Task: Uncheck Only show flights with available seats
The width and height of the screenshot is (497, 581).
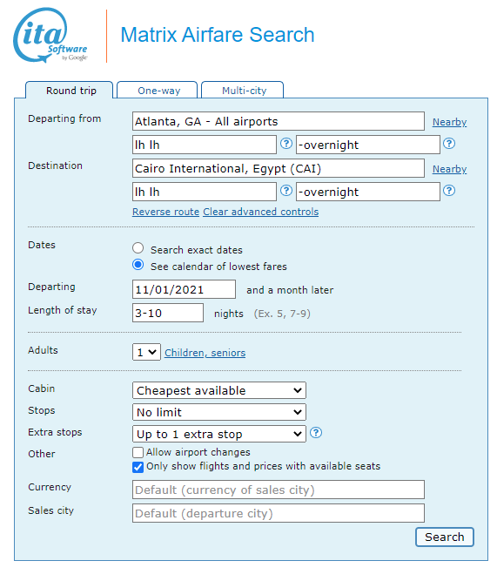Action: (x=138, y=467)
